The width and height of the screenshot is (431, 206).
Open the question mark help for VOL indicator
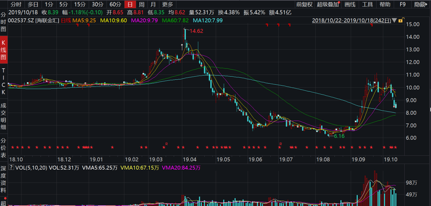pos(12,168)
